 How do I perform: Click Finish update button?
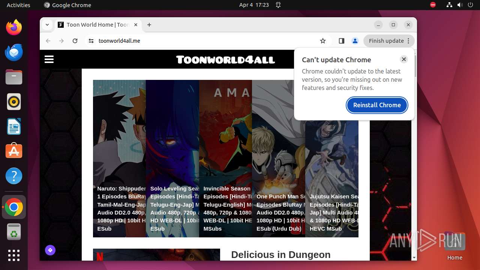pyautogui.click(x=386, y=41)
